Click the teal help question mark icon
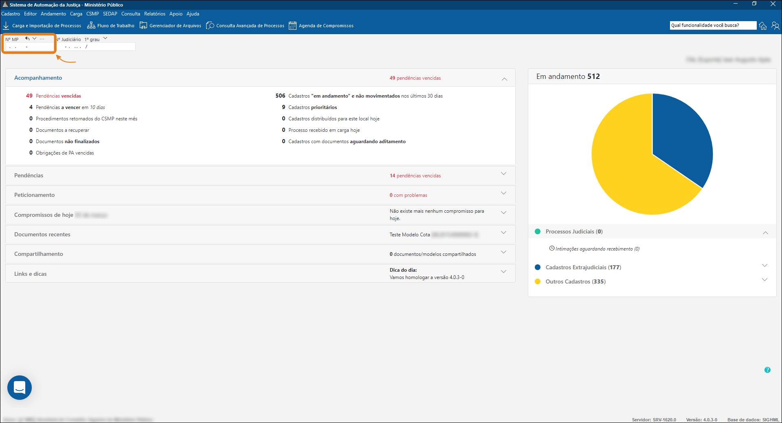Viewport: 782px width, 423px height. pyautogui.click(x=767, y=370)
